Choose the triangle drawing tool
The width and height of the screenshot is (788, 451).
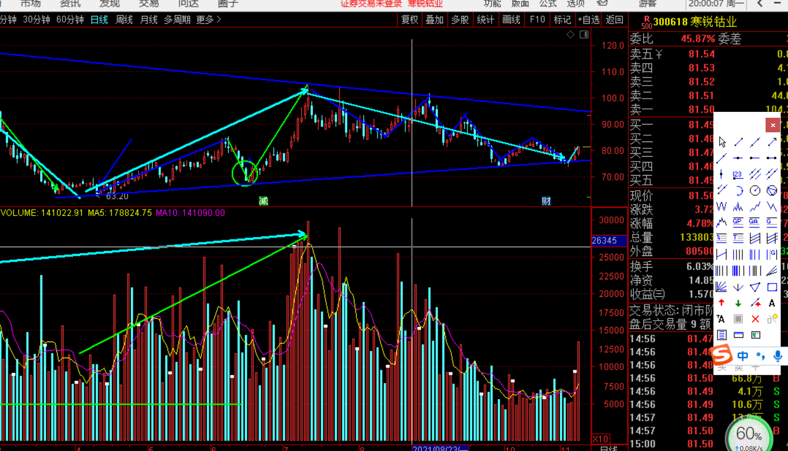[755, 287]
